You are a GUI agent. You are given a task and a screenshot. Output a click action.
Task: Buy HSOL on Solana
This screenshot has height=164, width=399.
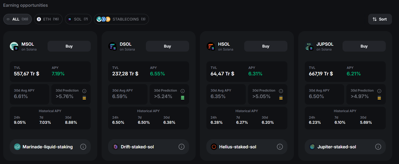coord(266,46)
